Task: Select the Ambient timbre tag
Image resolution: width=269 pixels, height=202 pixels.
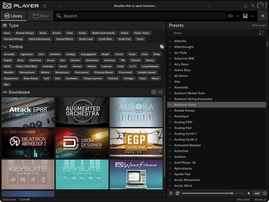Action: (x=55, y=54)
